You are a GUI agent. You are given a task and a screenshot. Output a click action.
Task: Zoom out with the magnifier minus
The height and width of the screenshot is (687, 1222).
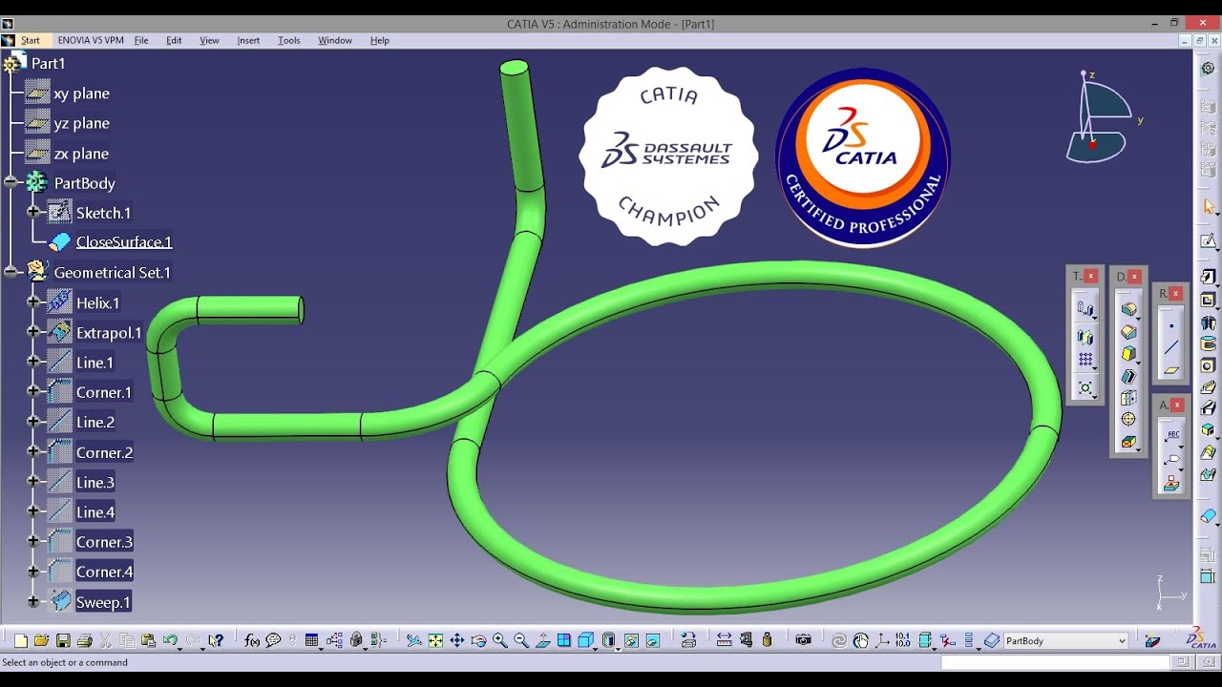coord(521,641)
